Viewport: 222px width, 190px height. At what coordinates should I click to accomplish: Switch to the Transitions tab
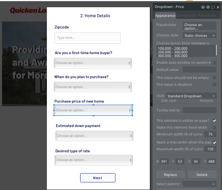(x=207, y=16)
